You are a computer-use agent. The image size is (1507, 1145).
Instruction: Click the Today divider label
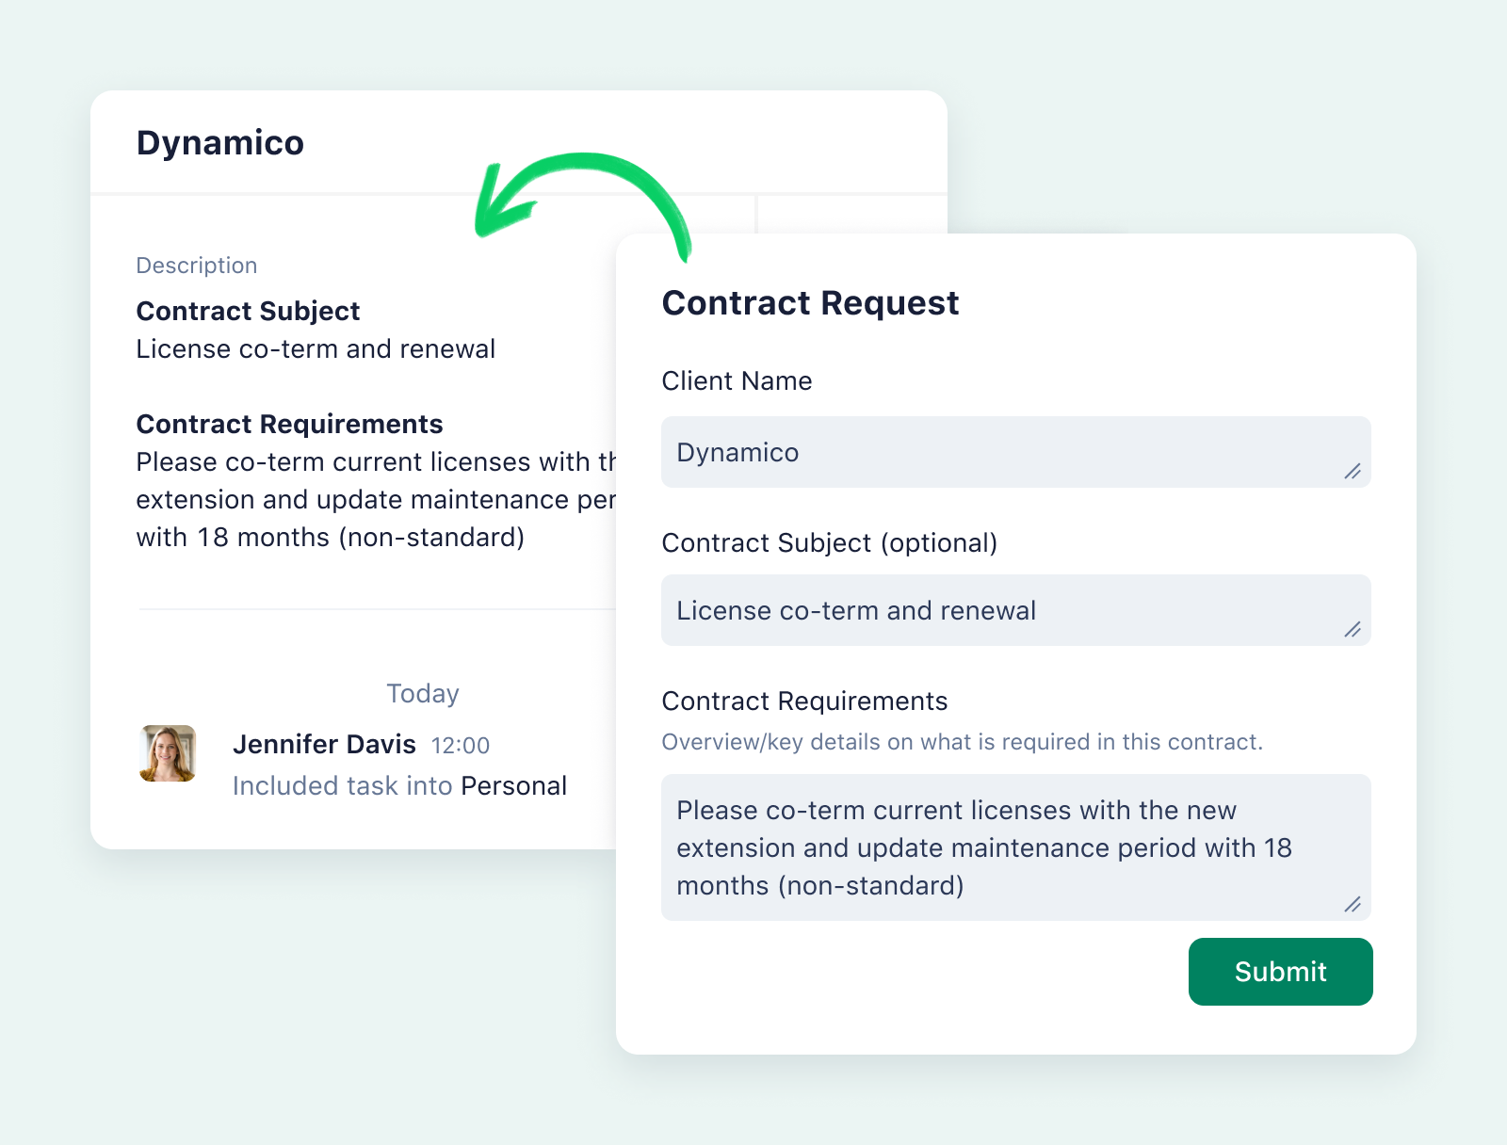pyautogui.click(x=422, y=693)
